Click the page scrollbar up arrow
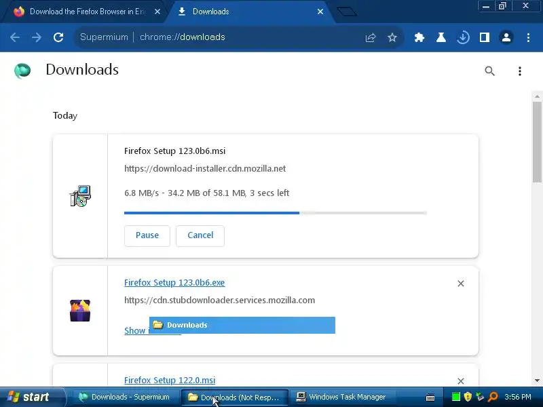This screenshot has height=407, width=543. click(x=537, y=96)
